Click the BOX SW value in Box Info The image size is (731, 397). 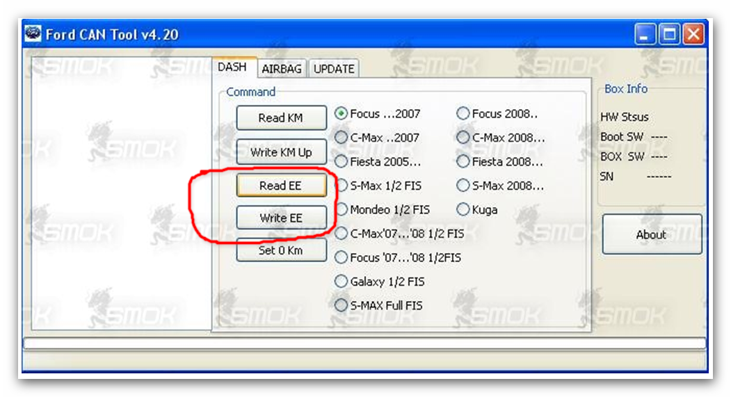659,156
